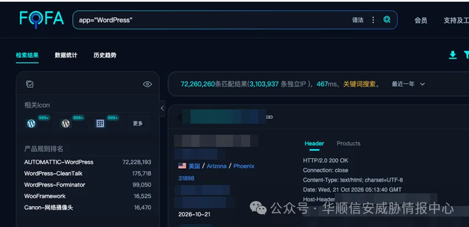Open the three-dot search options menu
This screenshot has width=469, height=227.
click(x=373, y=20)
